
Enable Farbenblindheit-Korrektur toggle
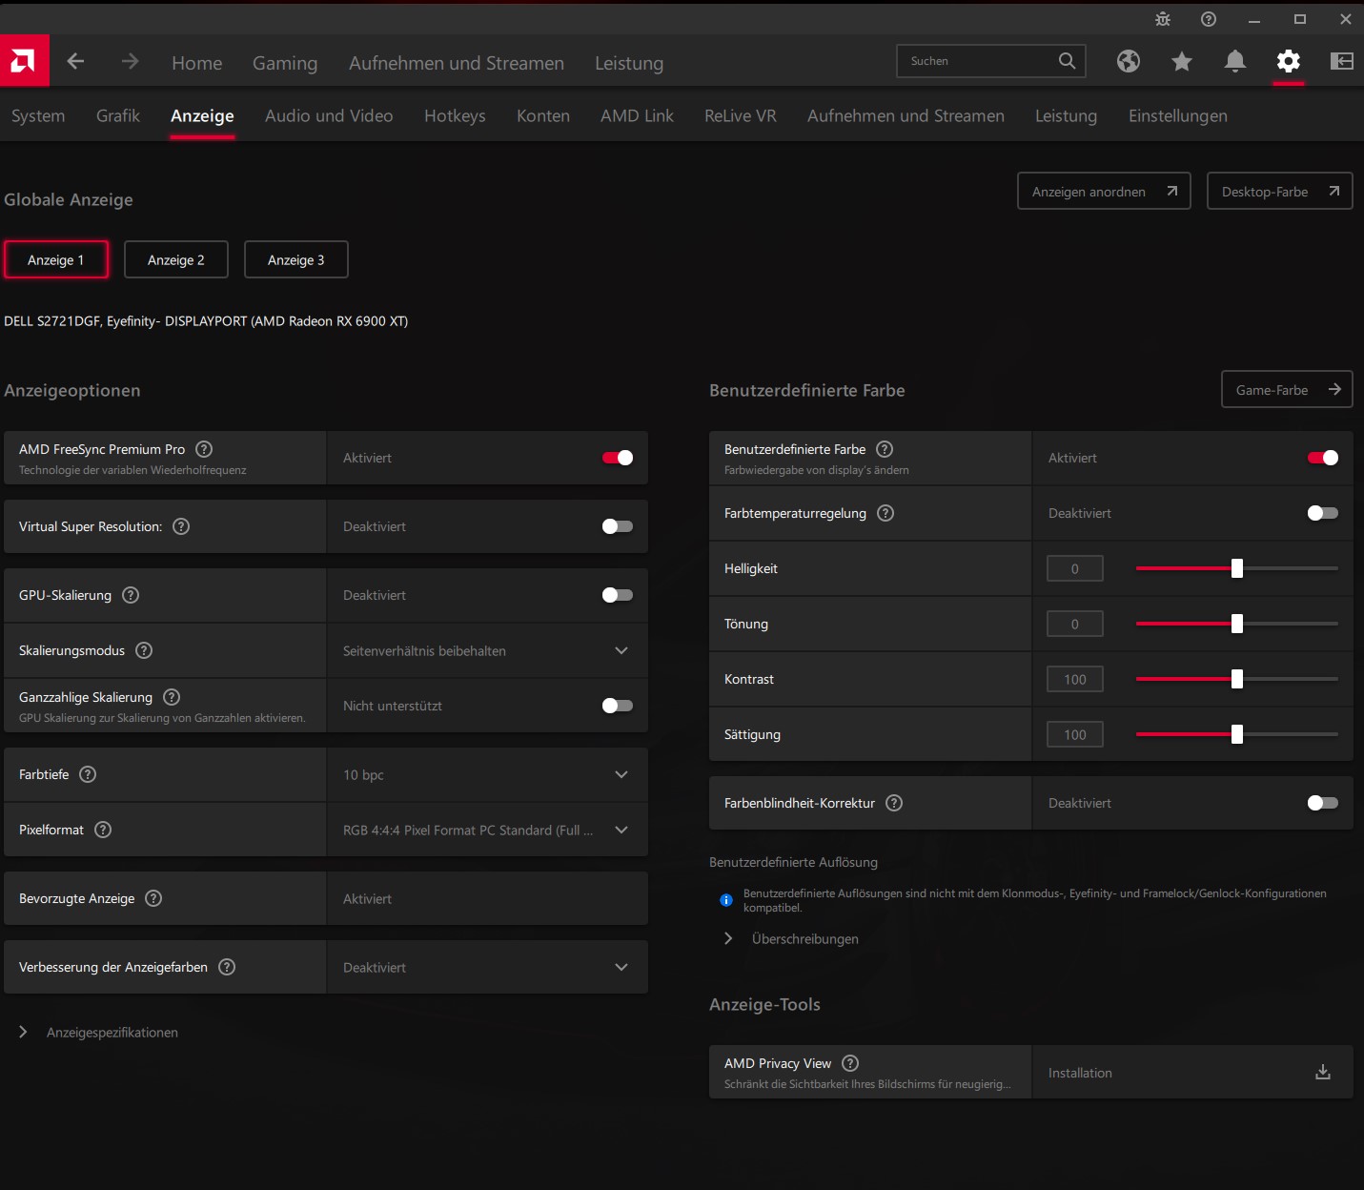(x=1323, y=803)
